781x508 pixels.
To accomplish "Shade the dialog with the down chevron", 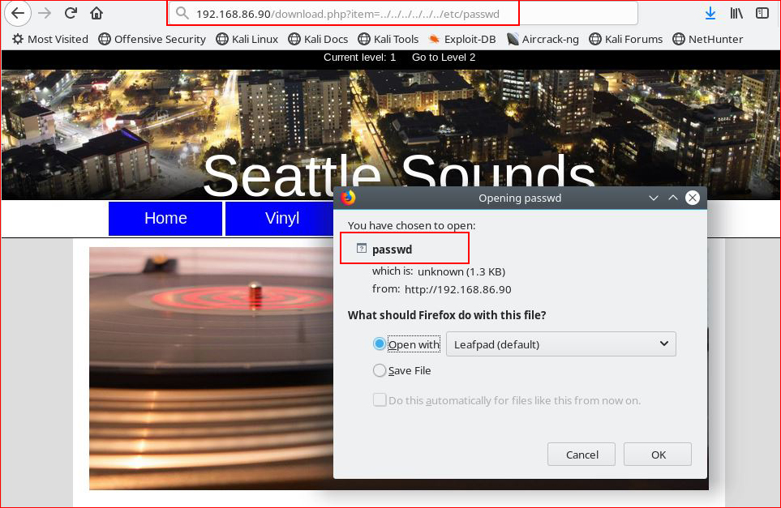I will 654,198.
